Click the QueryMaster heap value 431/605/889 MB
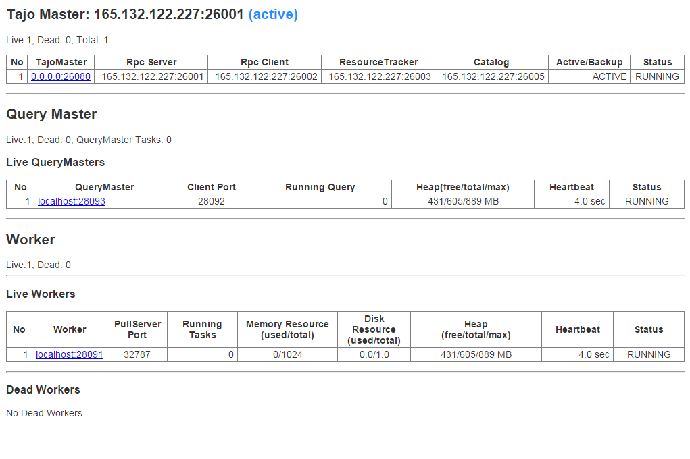The image size is (690, 459). pos(463,201)
